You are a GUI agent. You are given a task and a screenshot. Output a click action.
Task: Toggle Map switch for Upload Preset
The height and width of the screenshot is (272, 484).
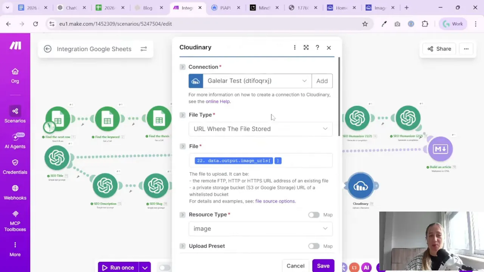click(313, 246)
